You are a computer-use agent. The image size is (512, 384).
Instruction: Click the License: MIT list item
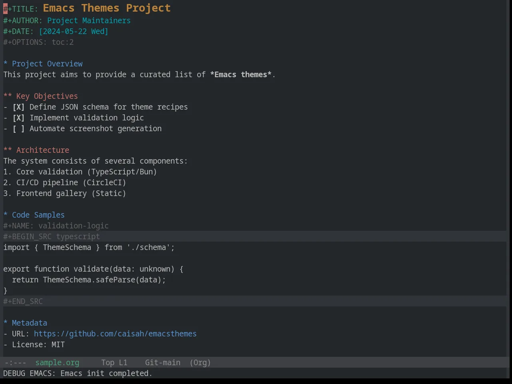pos(34,345)
